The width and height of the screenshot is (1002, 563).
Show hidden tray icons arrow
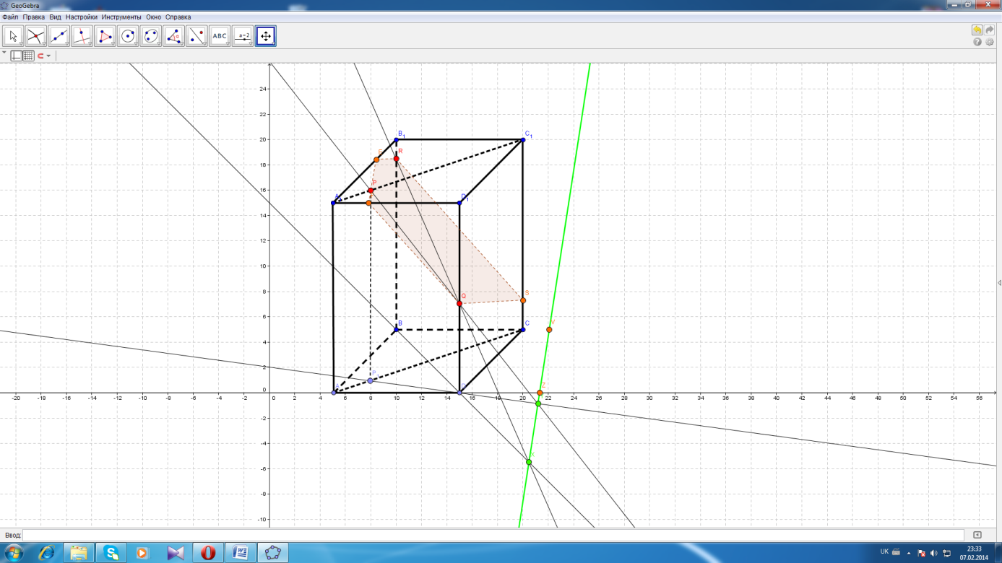(x=910, y=552)
